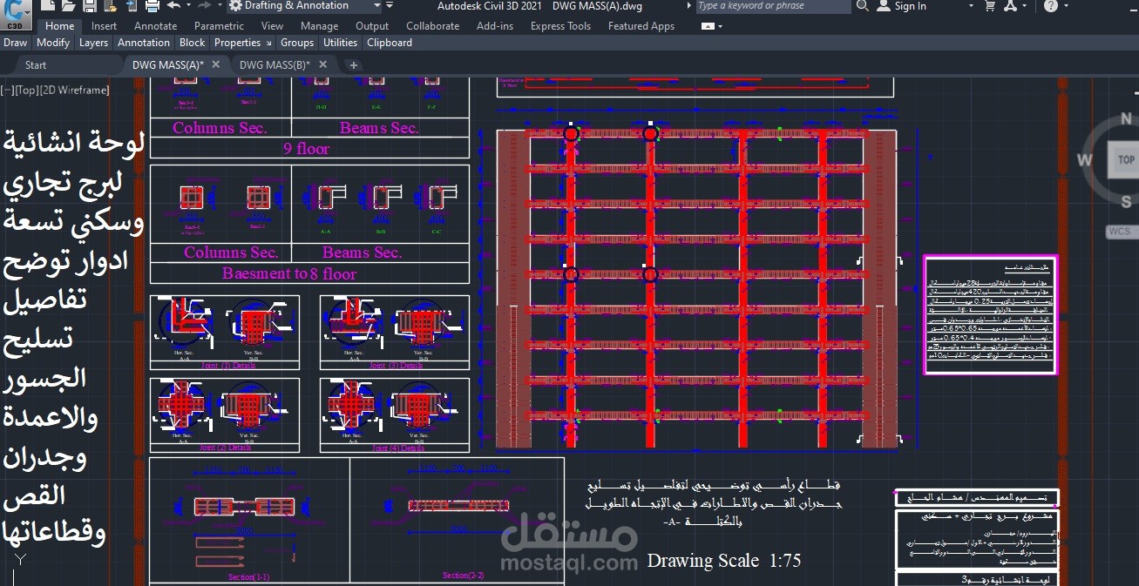Viewport: 1139px width, 586px height.
Task: Open a drawing with the Open folder icon
Action: pyautogui.click(x=68, y=7)
